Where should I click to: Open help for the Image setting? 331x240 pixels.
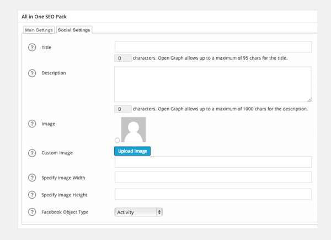pos(31,124)
